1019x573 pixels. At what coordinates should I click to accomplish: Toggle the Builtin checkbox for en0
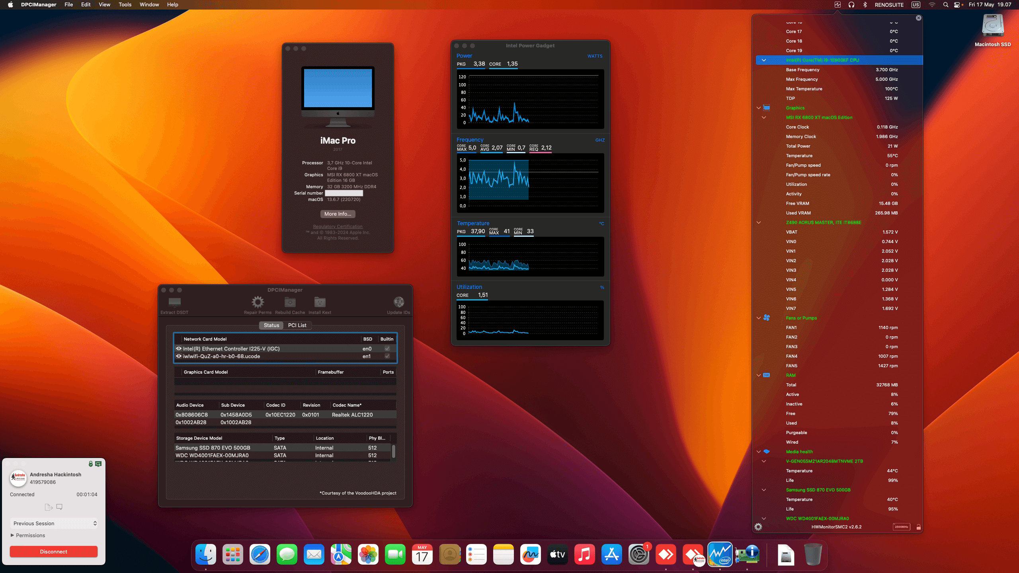(x=387, y=348)
